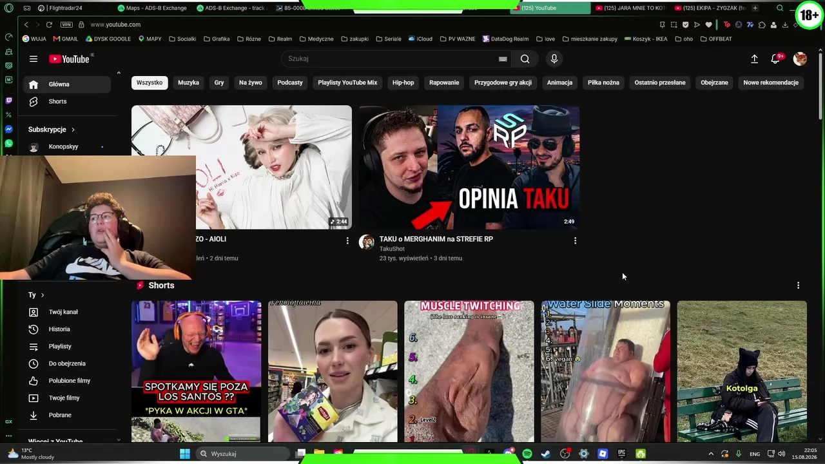Screen dimensions: 825x464
Task: Open the Seriale bookmarks folder
Action: click(388, 39)
